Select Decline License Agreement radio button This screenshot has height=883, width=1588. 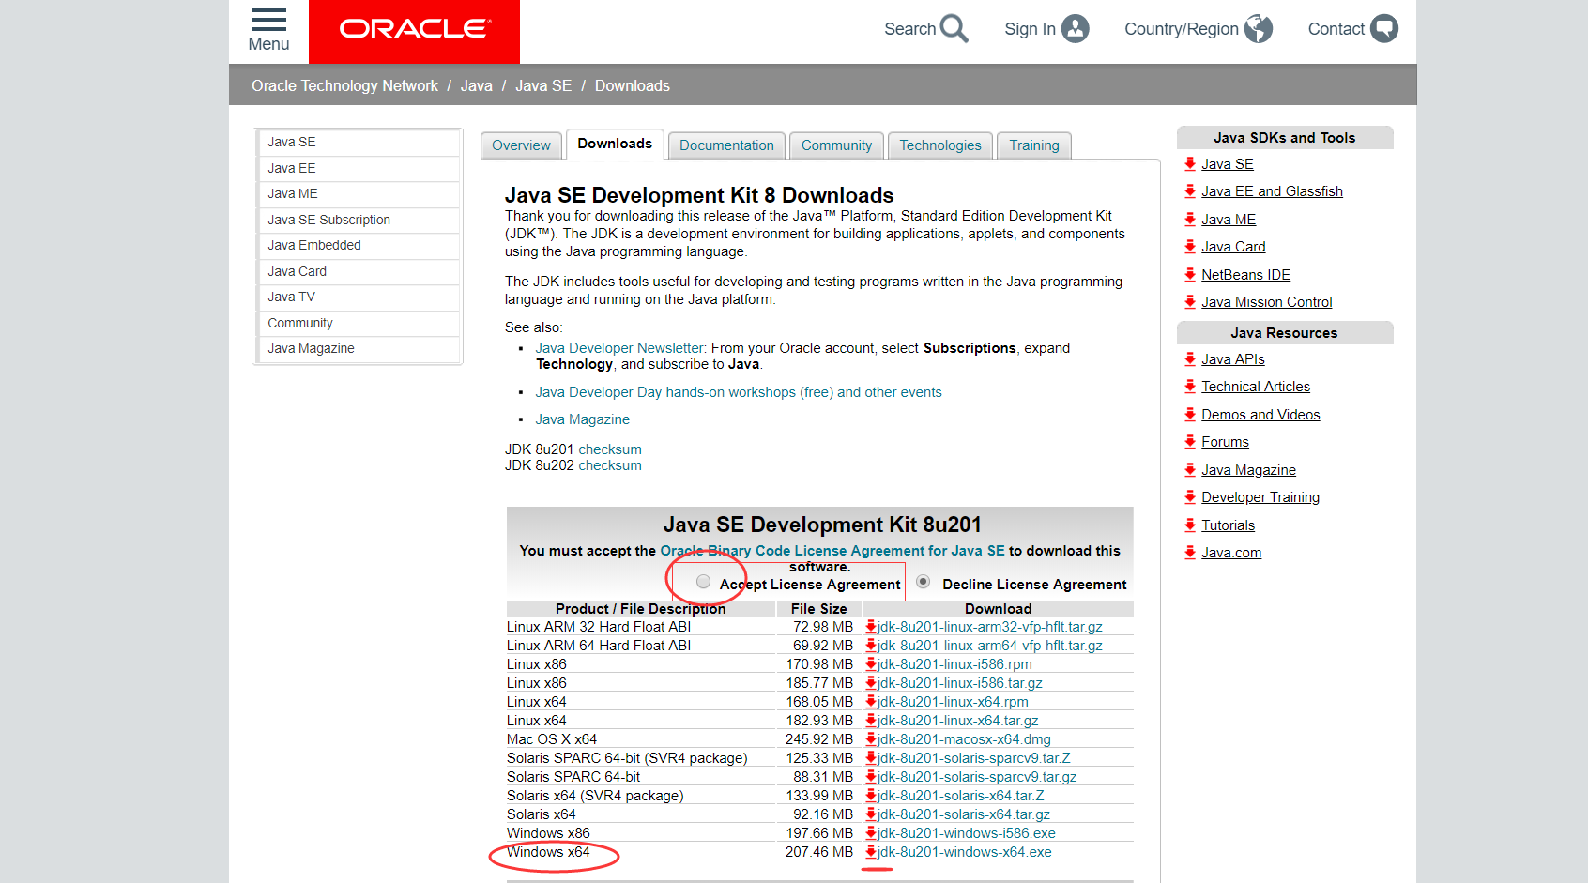[924, 582]
